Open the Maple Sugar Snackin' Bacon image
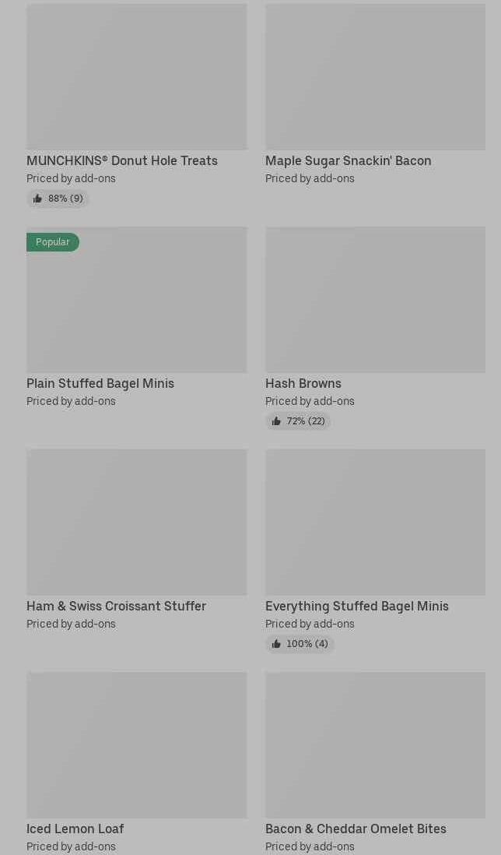 click(x=375, y=76)
